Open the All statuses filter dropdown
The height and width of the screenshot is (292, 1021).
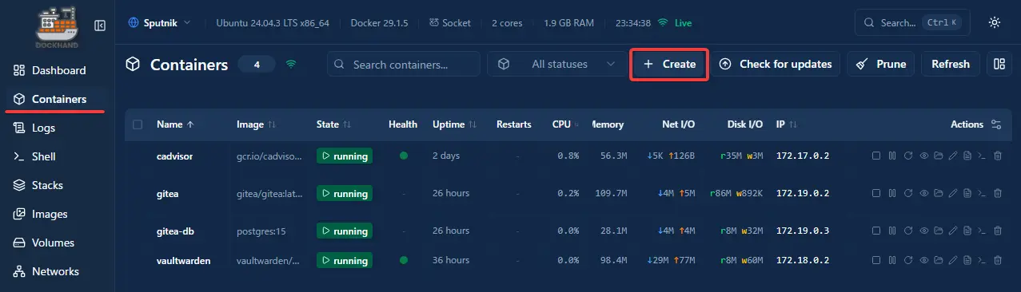pos(557,64)
